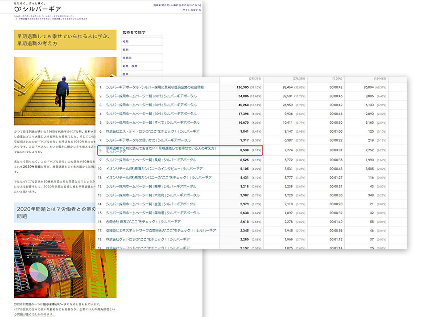Screen dimensions: 421x317
Task: Click the シルバーギア logo icon
Action: coord(17,9)
